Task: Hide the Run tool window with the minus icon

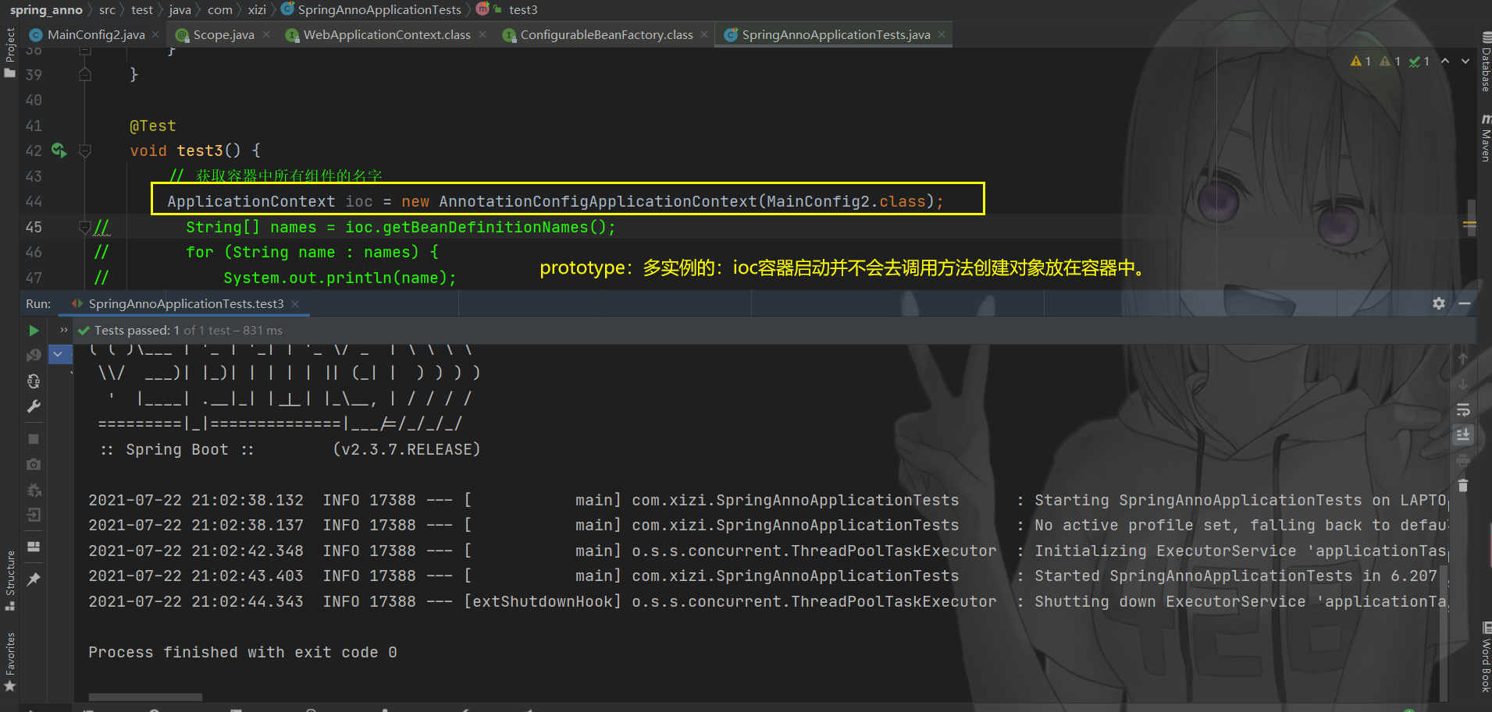Action: [x=1465, y=303]
